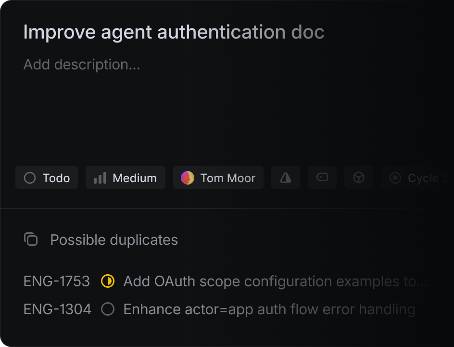
Task: Open the Todo status dropdown
Action: pos(47,178)
